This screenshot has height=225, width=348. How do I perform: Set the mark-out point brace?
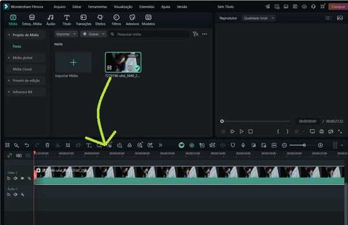pyautogui.click(x=287, y=131)
